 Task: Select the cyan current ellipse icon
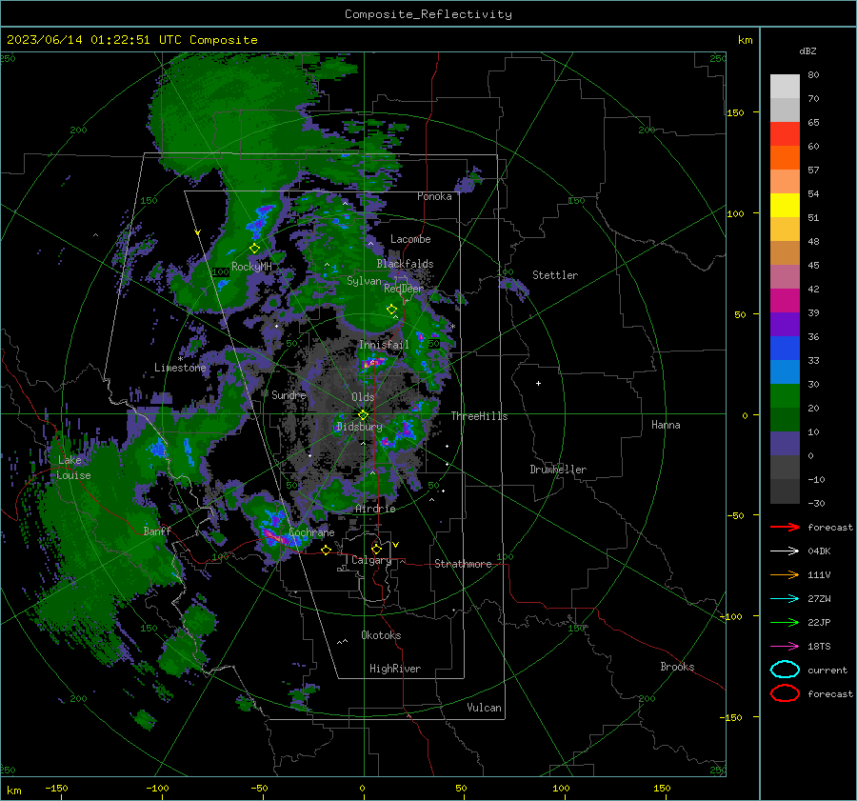785,670
